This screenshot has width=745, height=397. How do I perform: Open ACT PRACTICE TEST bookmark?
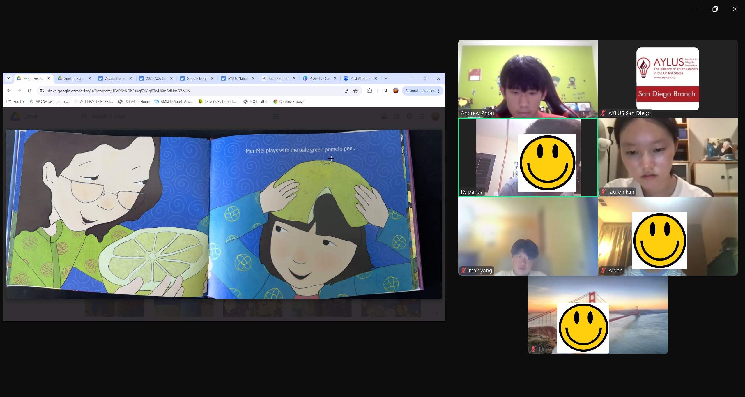93,102
